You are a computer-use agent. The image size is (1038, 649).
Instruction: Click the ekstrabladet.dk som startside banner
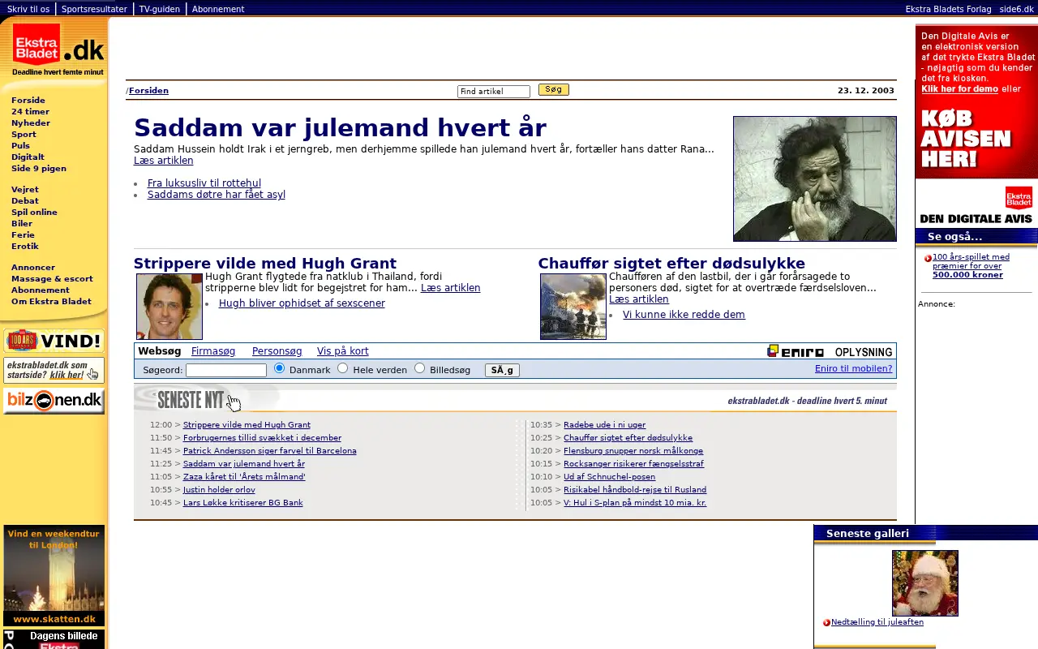[x=54, y=371]
